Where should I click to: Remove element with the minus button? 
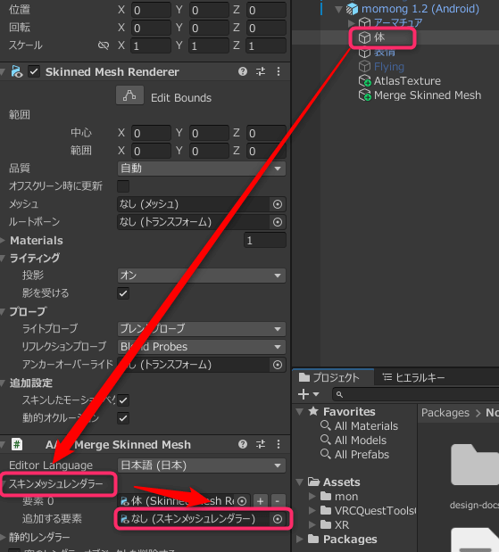[x=278, y=501]
